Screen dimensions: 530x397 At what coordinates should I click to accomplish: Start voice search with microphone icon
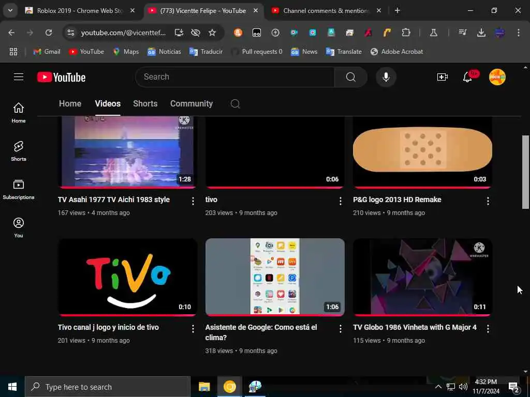click(x=386, y=77)
